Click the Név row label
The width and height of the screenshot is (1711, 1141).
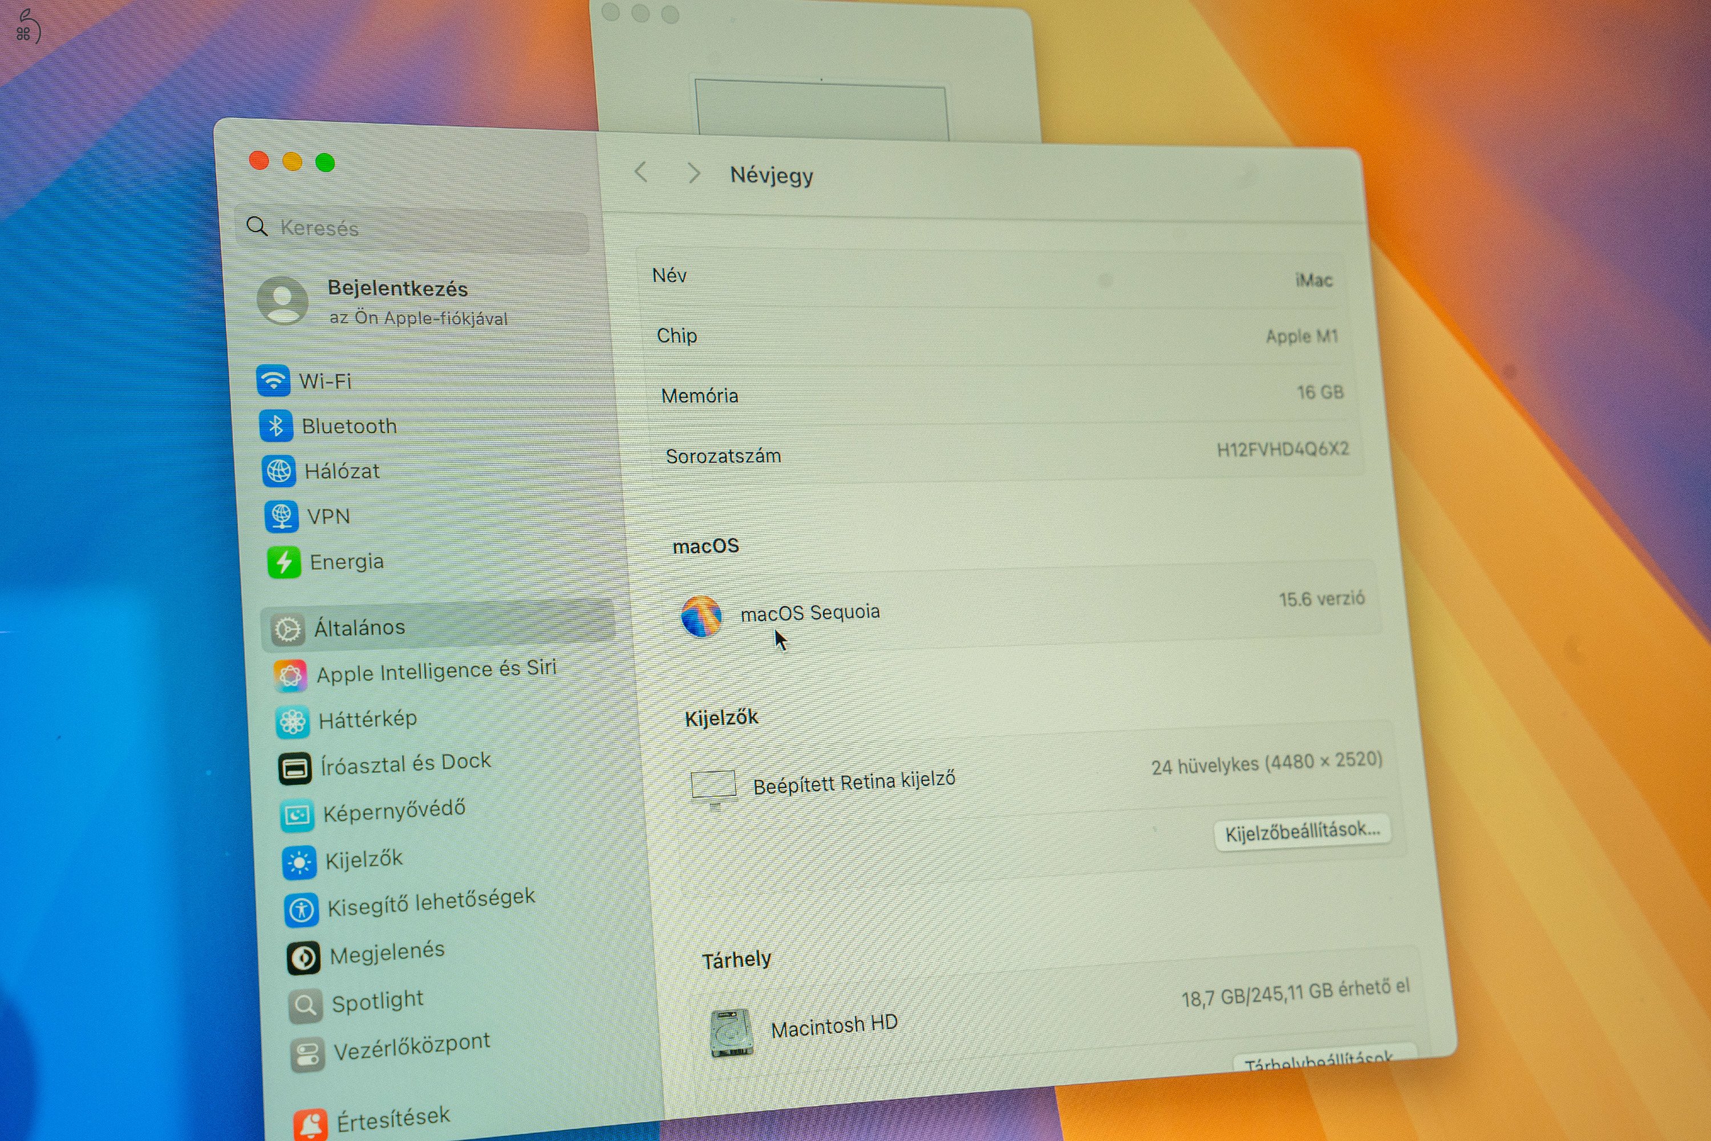coord(669,275)
